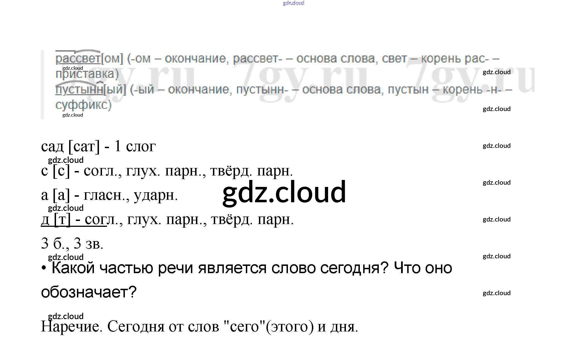The image size is (587, 344).
Task: Click the vertical gray bar beside the quoted block
Action: 42,85
